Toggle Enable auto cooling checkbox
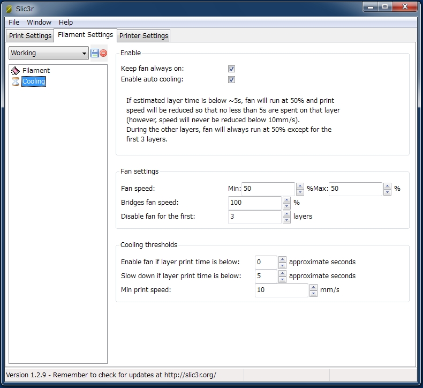This screenshot has height=388, width=423. click(231, 79)
